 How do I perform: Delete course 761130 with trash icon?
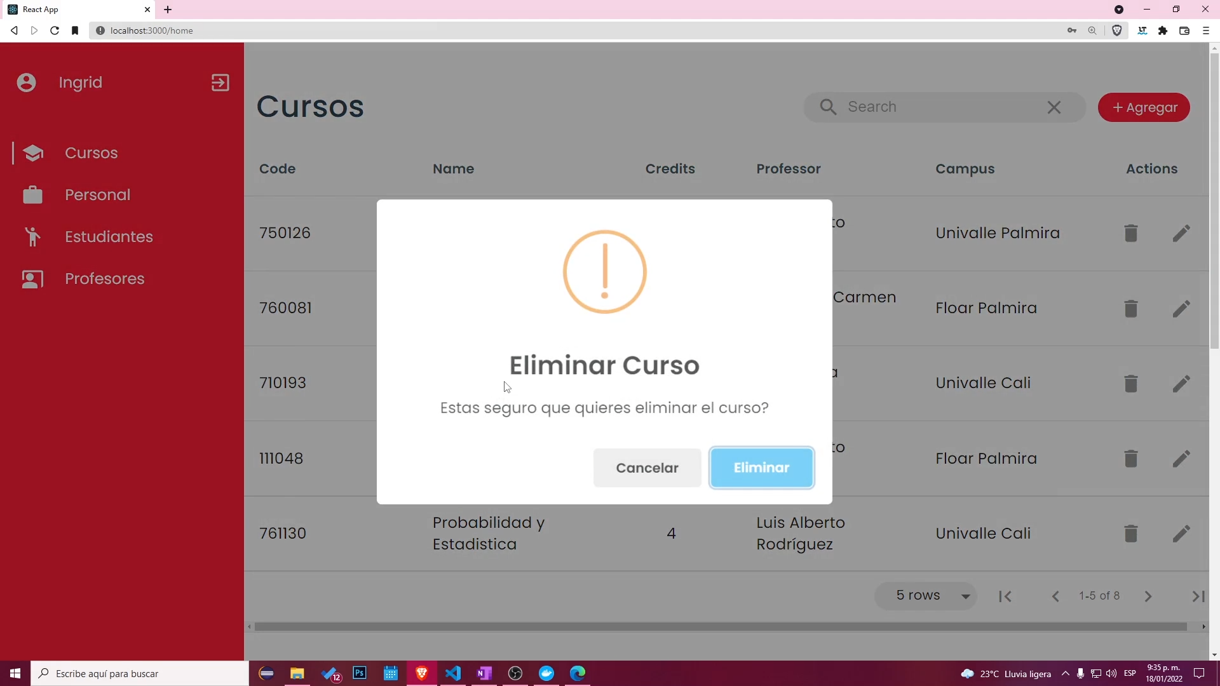[1131, 534]
